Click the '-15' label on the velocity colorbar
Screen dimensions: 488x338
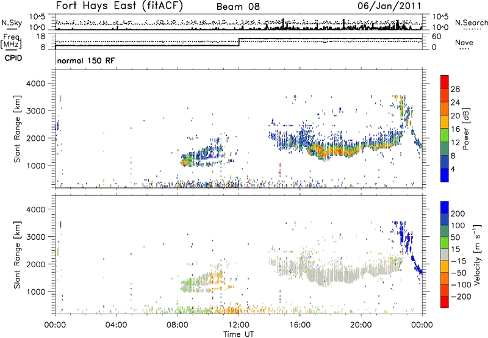tap(459, 261)
